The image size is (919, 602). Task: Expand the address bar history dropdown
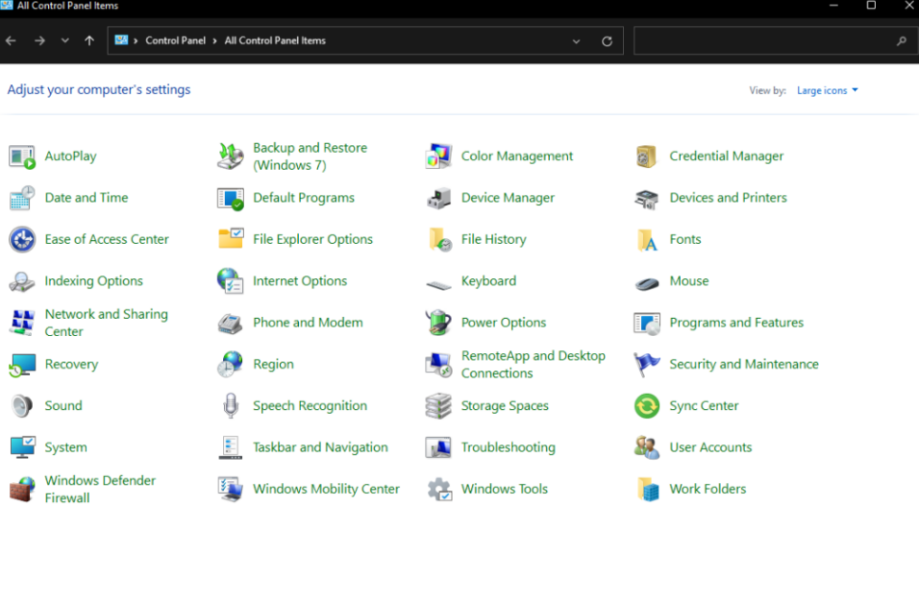[x=576, y=41]
